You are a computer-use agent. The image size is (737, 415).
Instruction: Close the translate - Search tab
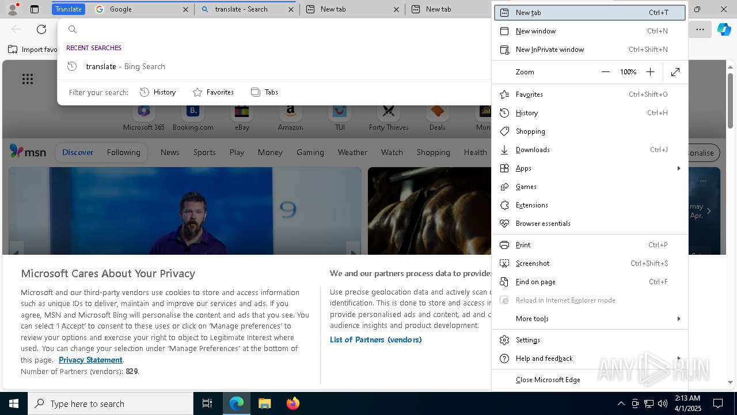point(291,9)
